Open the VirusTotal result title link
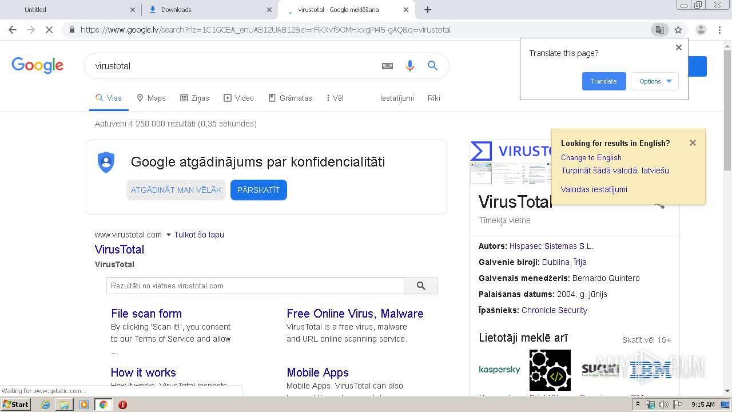This screenshot has height=412, width=732. 120,249
